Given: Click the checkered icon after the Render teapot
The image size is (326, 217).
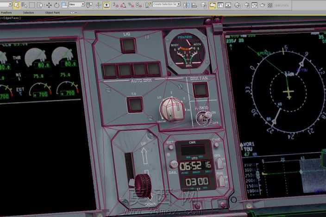Looking at the screenshot, I should 270,5.
